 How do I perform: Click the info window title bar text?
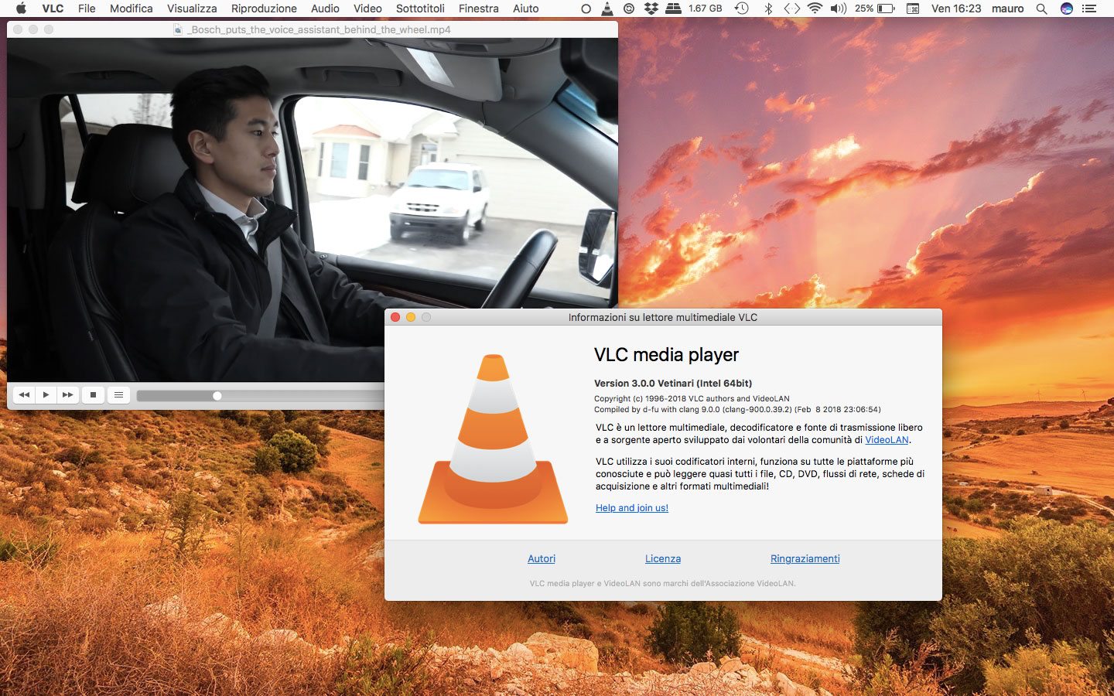pyautogui.click(x=663, y=317)
